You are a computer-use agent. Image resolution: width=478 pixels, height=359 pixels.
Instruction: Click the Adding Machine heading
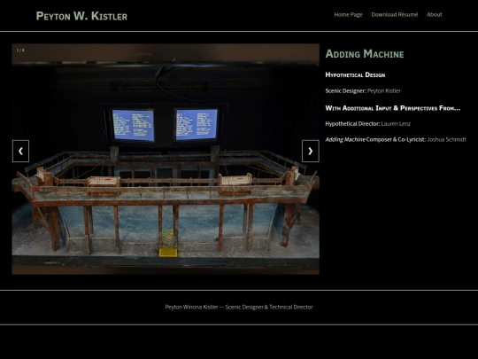pos(365,54)
